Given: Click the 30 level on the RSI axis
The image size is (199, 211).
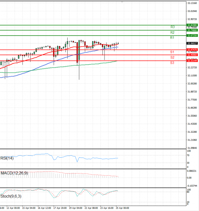Looking at the screenshot, I should [188, 163].
